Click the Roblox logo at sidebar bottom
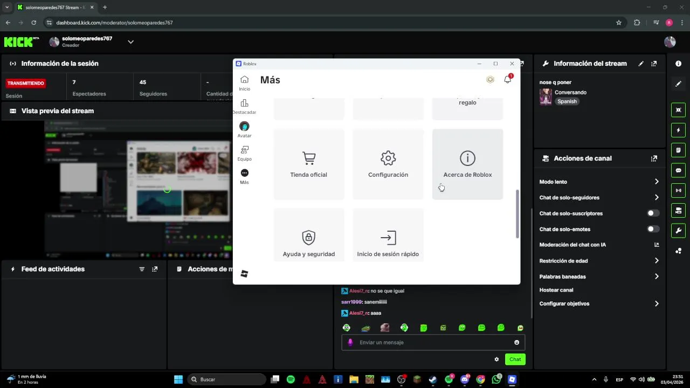The image size is (690, 388). point(244,274)
